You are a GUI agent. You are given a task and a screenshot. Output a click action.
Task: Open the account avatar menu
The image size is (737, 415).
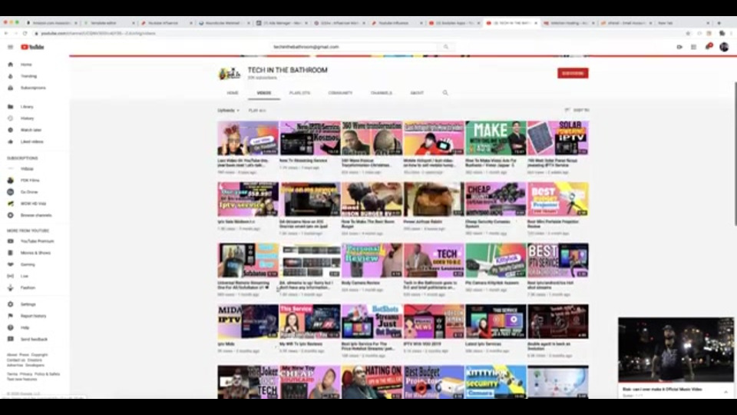click(724, 47)
